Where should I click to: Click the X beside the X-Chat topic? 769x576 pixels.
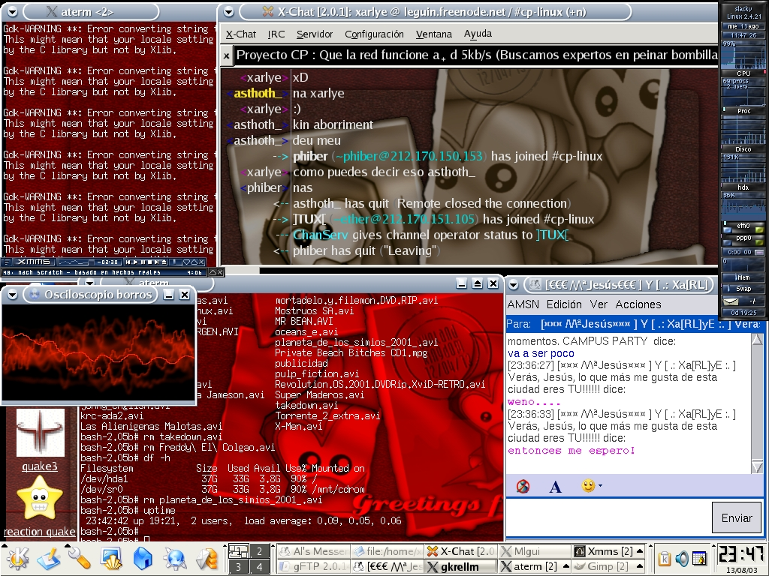(226, 55)
